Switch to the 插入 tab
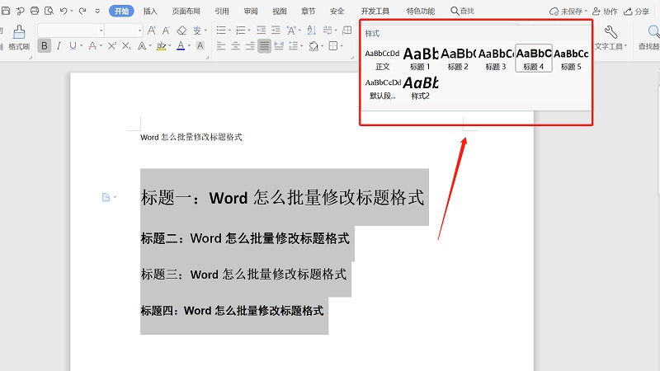Image resolution: width=660 pixels, height=371 pixels. pos(150,12)
